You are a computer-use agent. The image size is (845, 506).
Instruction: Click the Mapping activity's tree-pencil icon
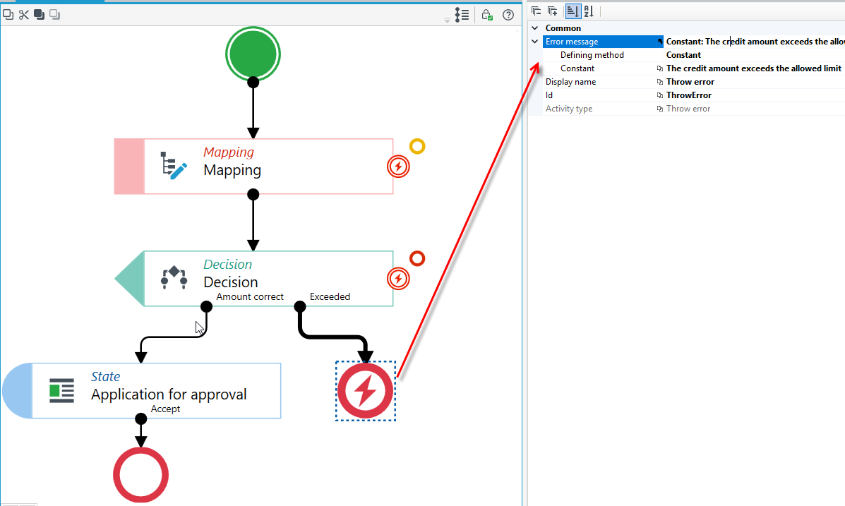[x=174, y=165]
